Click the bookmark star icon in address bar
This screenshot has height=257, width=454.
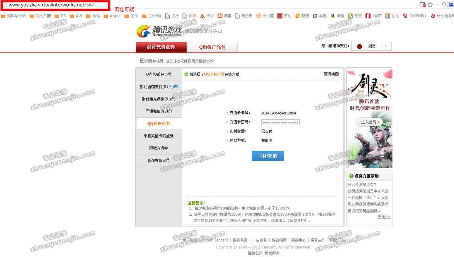click(x=430, y=5)
